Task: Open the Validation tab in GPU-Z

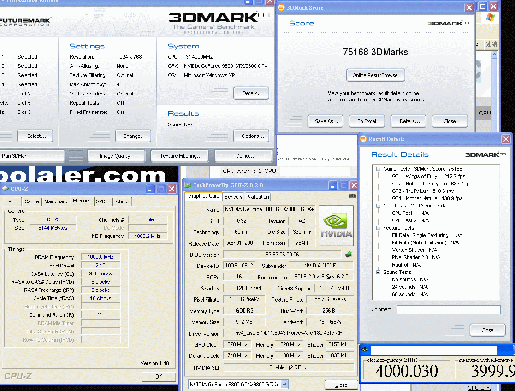Action: point(258,196)
